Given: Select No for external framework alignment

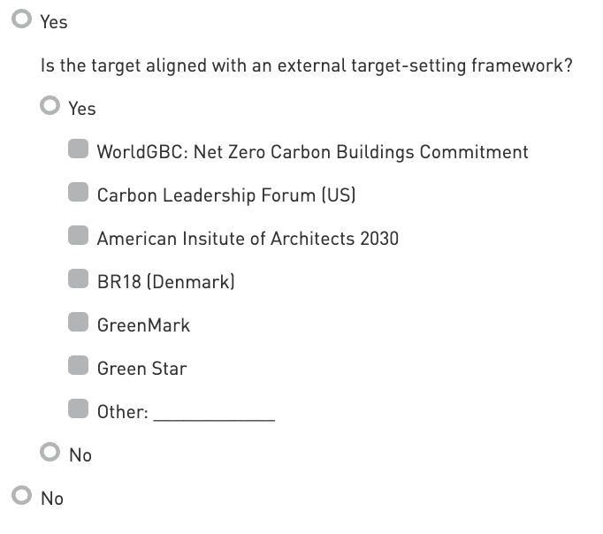Looking at the screenshot, I should coord(51,454).
